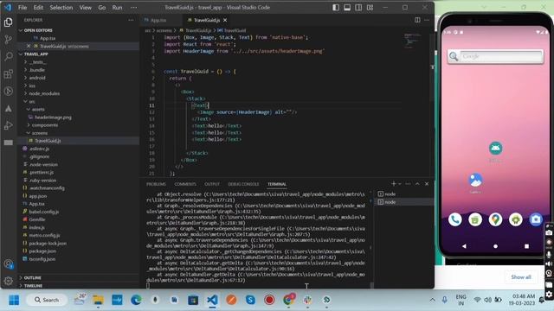Screen dimensions: 554x311
Task: Open the Extensions view
Action: click(8, 73)
